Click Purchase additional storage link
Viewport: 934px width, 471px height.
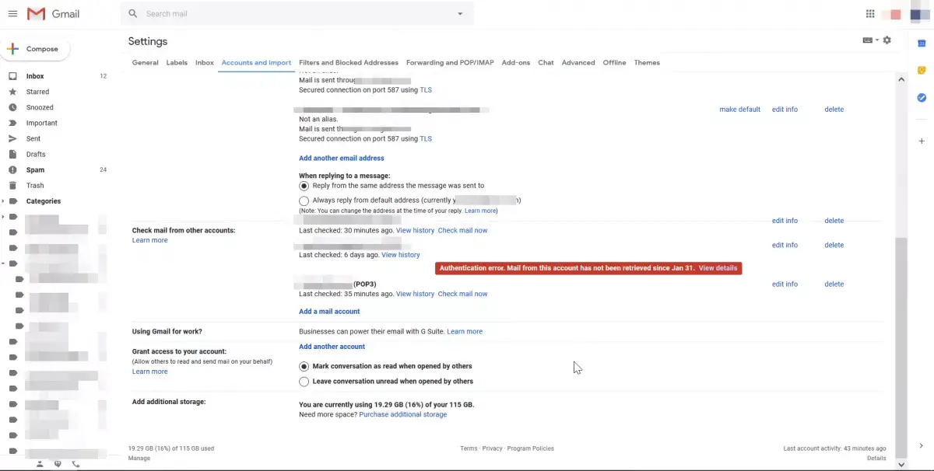tap(403, 415)
